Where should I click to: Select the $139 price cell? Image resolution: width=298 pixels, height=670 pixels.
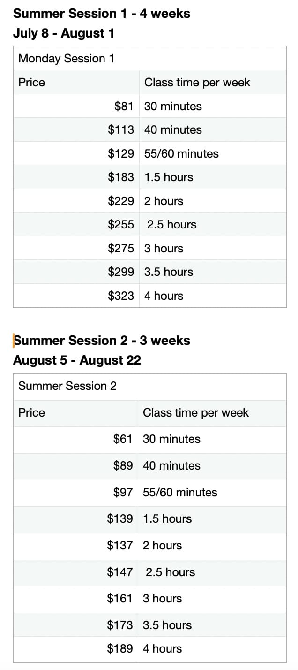(x=75, y=519)
